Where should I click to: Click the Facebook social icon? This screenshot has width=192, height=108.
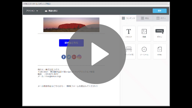(x=64, y=57)
